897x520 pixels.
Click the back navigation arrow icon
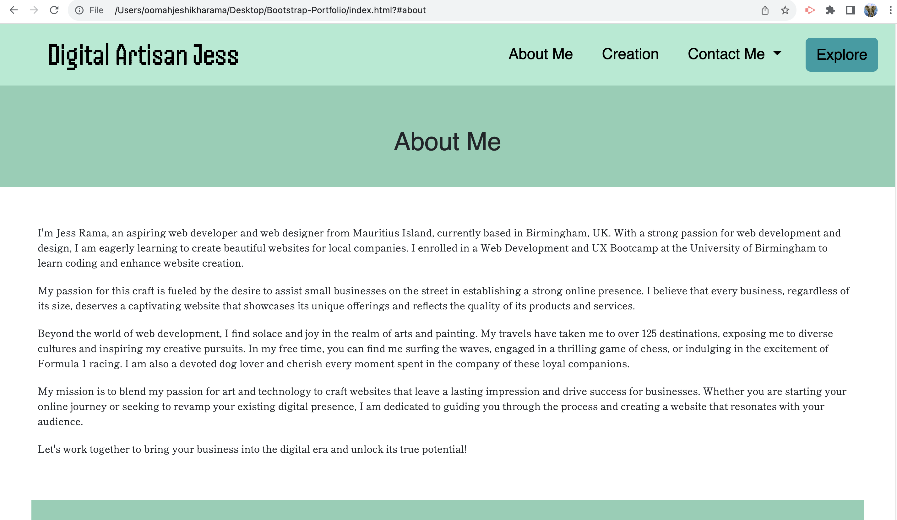(x=13, y=10)
